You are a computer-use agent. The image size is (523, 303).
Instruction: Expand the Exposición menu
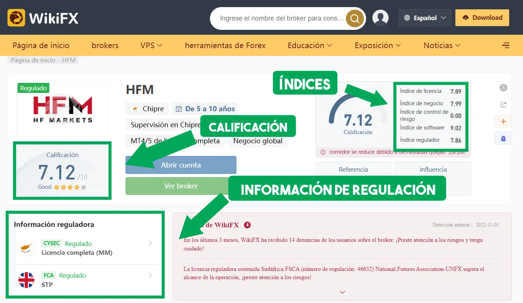point(378,46)
